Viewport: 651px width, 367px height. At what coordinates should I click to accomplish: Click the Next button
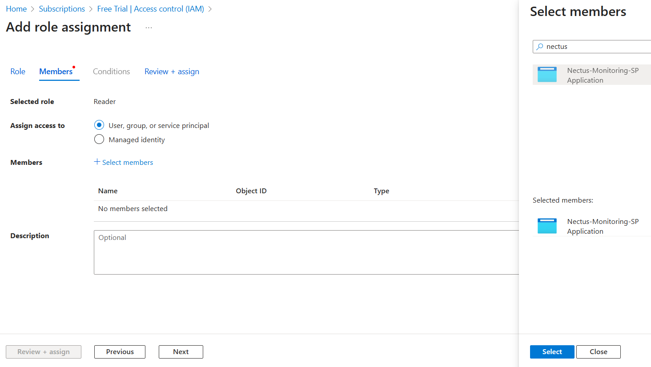click(x=181, y=351)
